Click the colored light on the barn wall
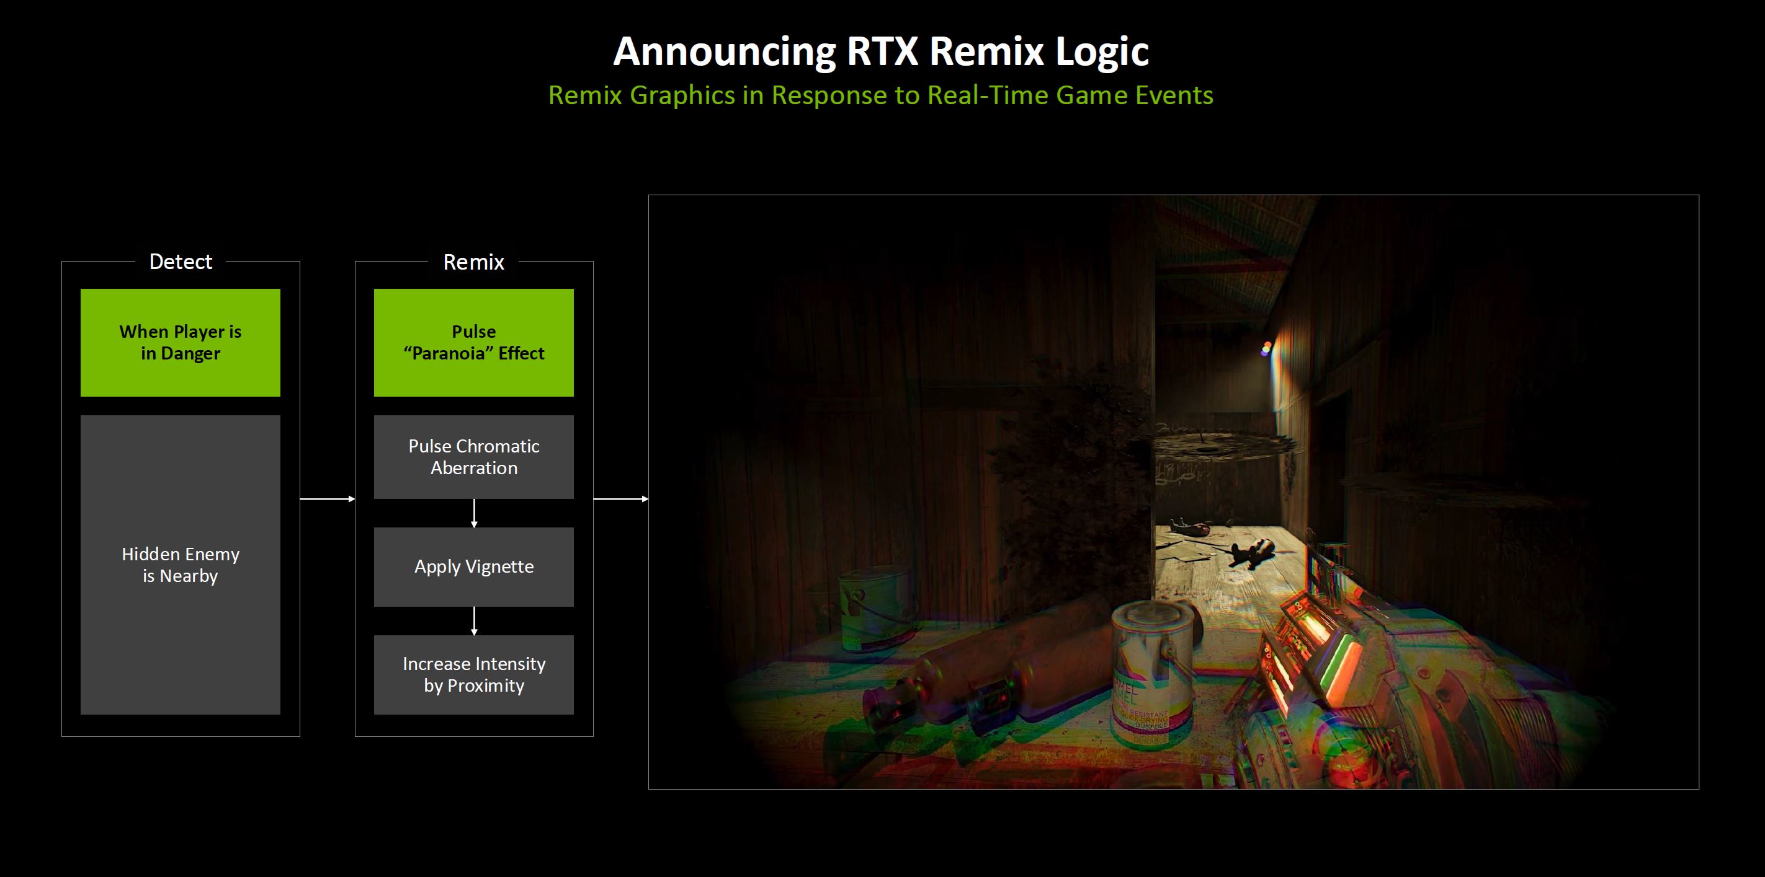Screen dimensions: 1765x877 [x=1266, y=349]
